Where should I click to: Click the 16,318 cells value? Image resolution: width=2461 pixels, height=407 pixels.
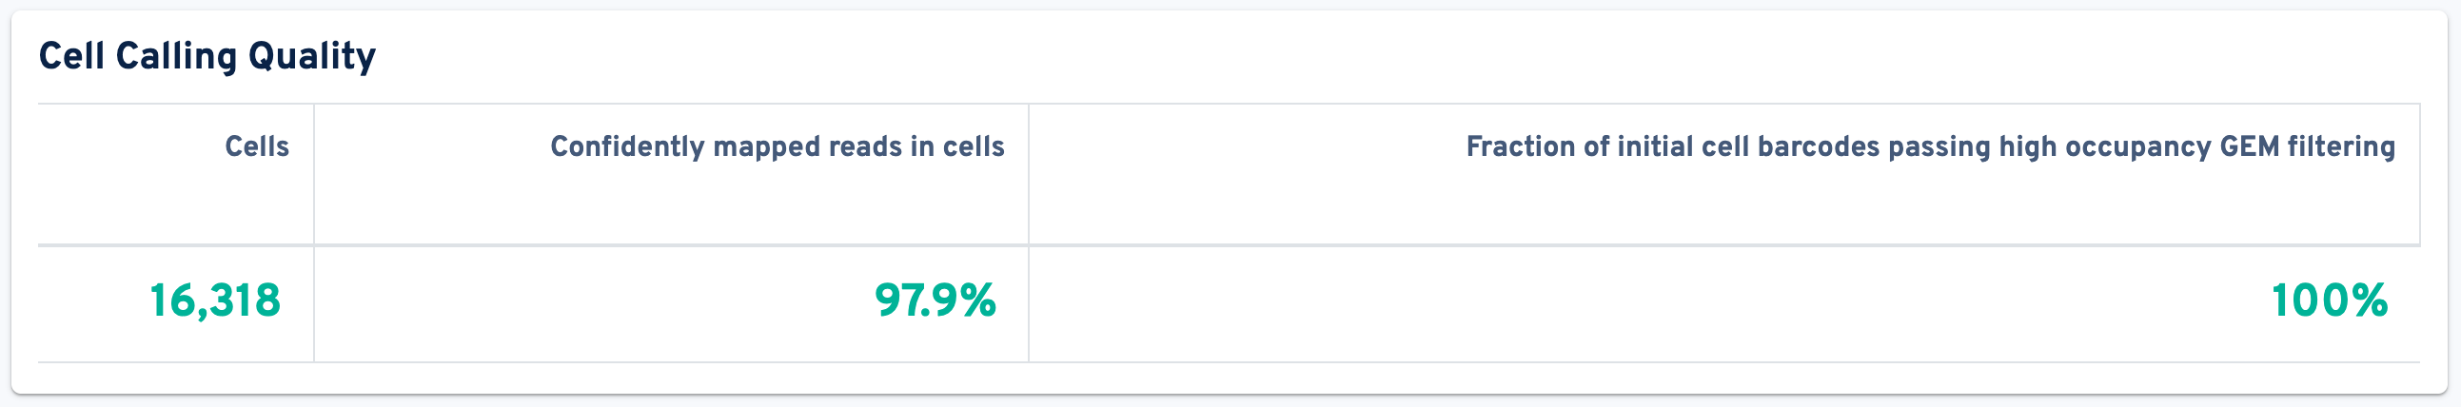pos(215,300)
